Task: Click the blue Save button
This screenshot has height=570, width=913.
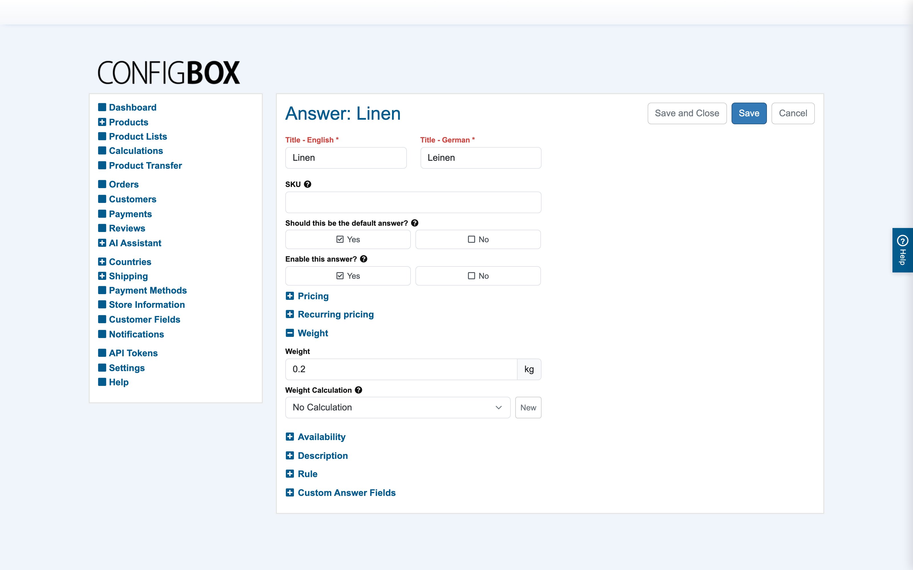Action: (x=749, y=113)
